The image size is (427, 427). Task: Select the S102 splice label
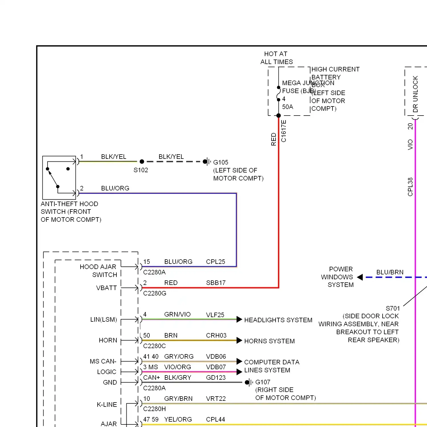pyautogui.click(x=141, y=170)
